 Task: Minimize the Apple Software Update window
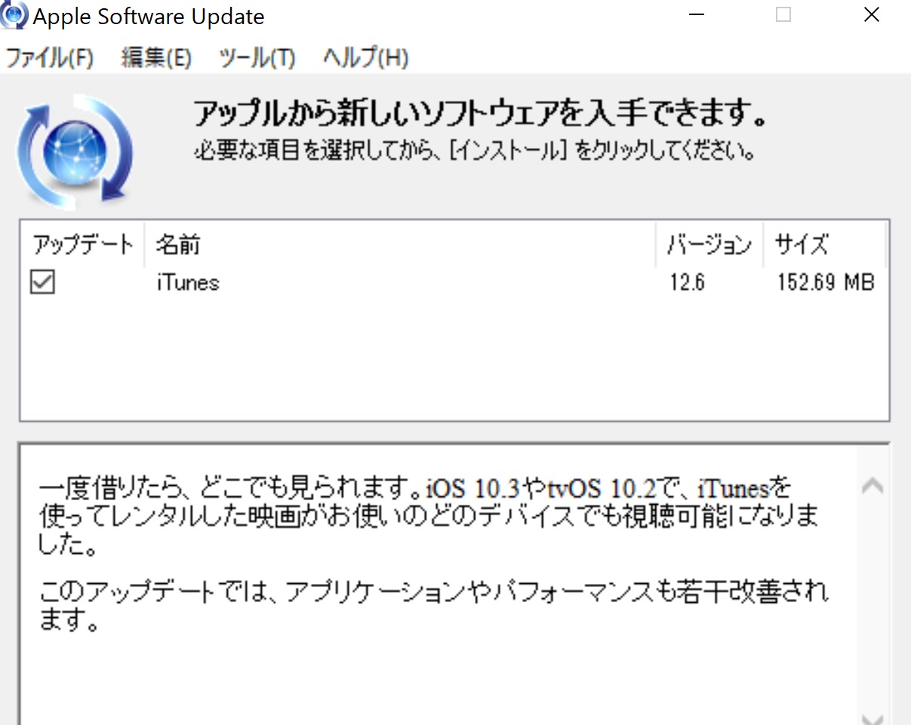697,15
